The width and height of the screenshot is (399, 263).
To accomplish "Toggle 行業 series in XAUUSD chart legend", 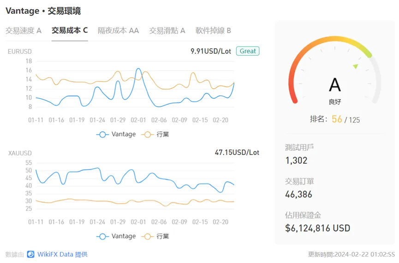I will (x=155, y=236).
